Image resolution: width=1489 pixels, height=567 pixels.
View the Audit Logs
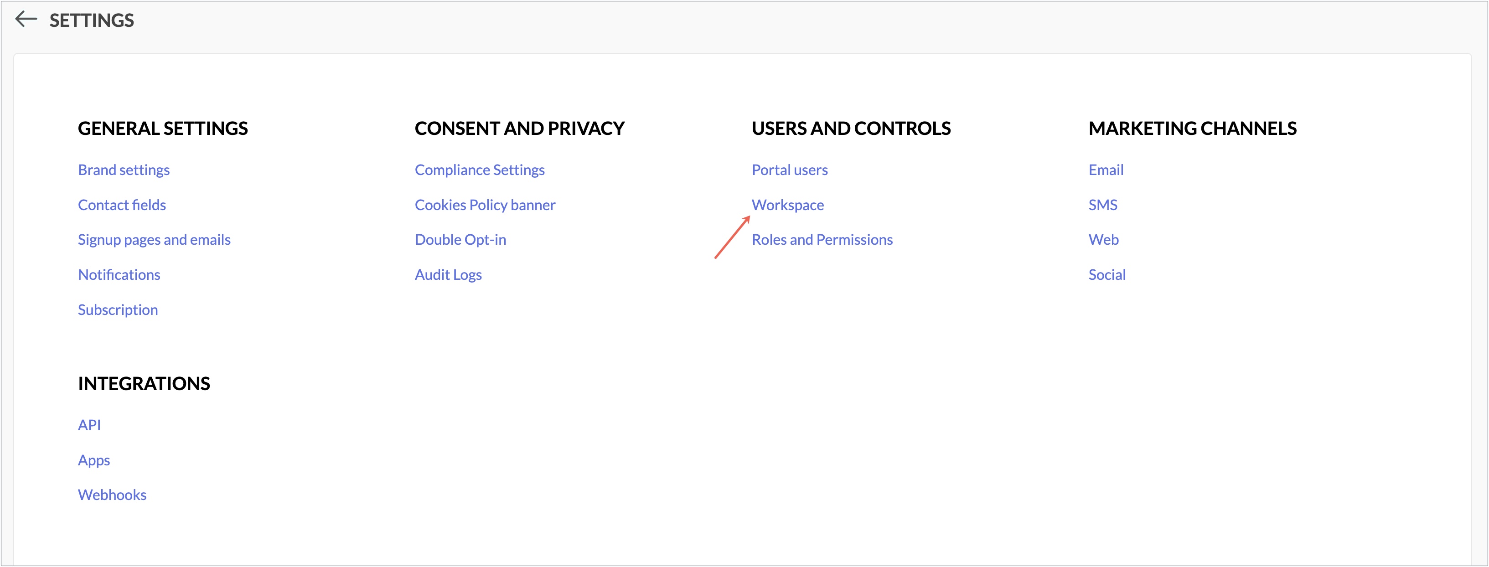[449, 275]
